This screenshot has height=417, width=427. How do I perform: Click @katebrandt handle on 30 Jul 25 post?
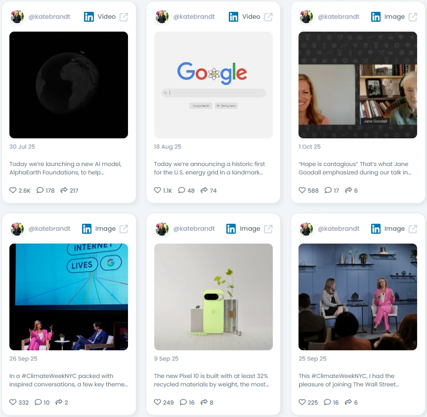click(x=49, y=17)
